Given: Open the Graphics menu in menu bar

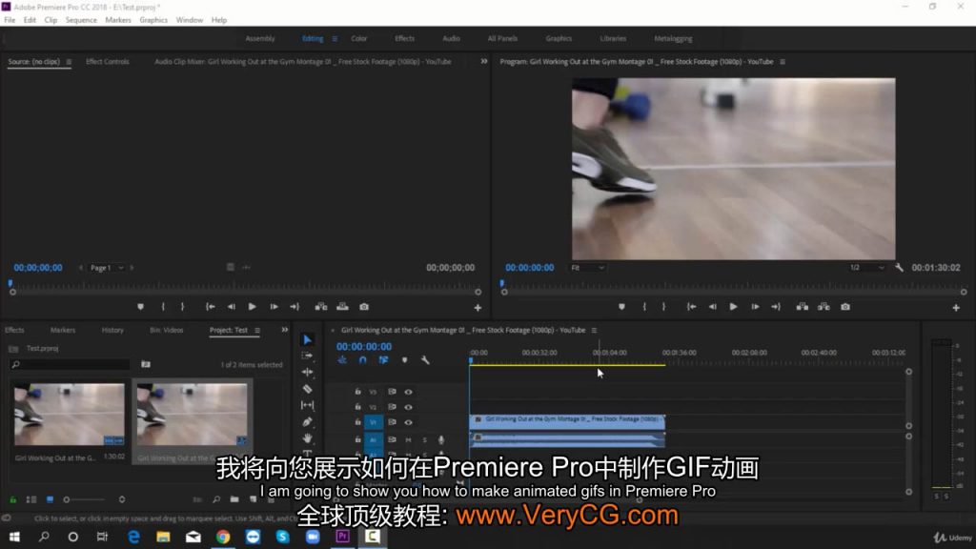Looking at the screenshot, I should 153,20.
